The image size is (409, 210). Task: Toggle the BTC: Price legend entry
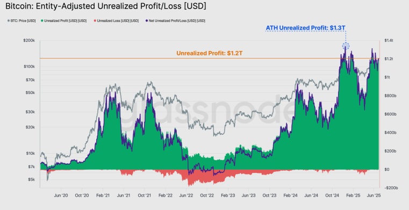(x=21, y=21)
